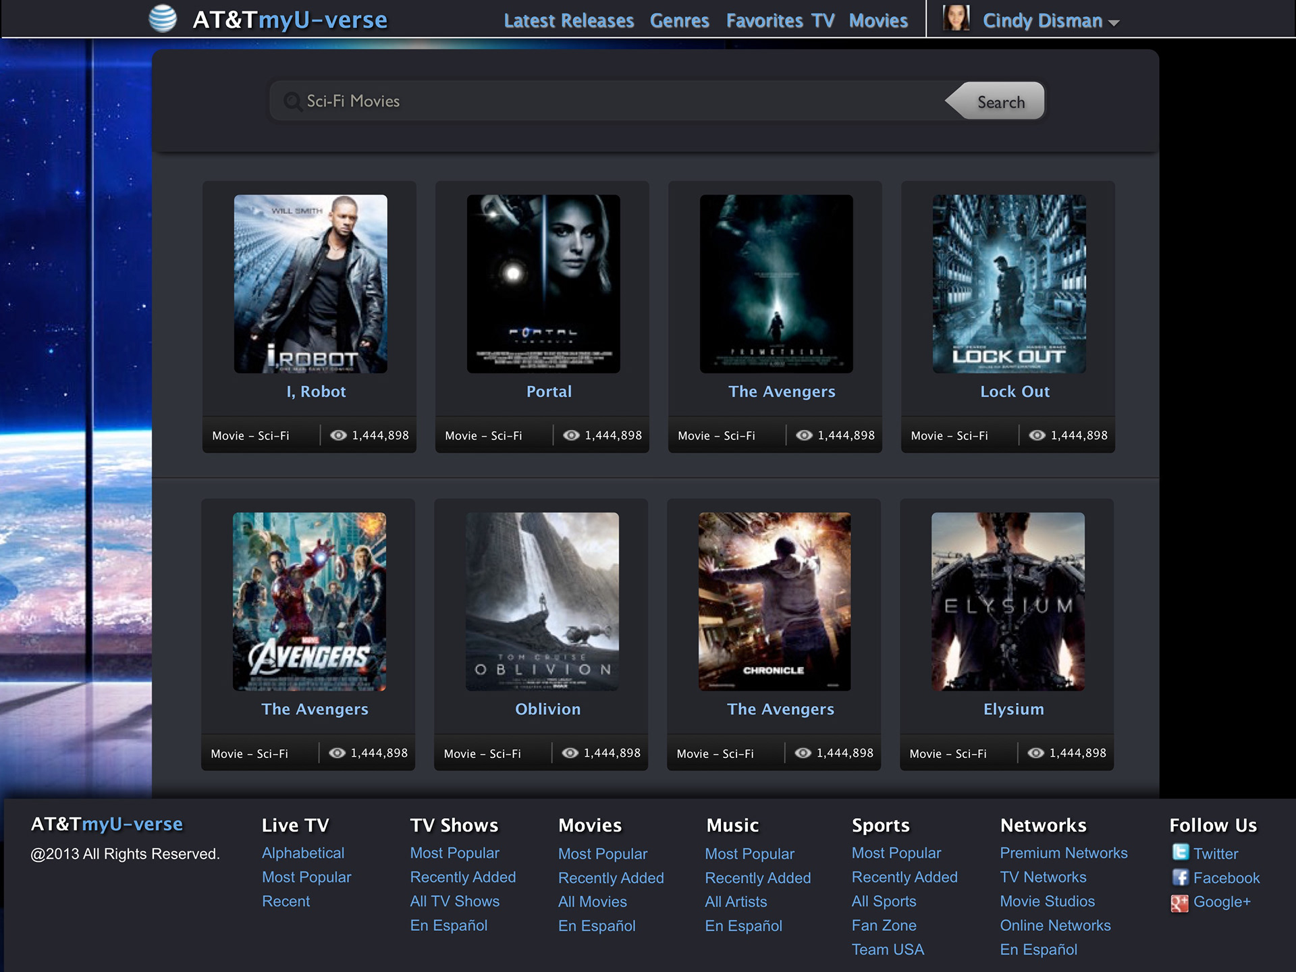Click the footer AT&T myU-verse logo text
This screenshot has height=972, width=1296.
107,824
